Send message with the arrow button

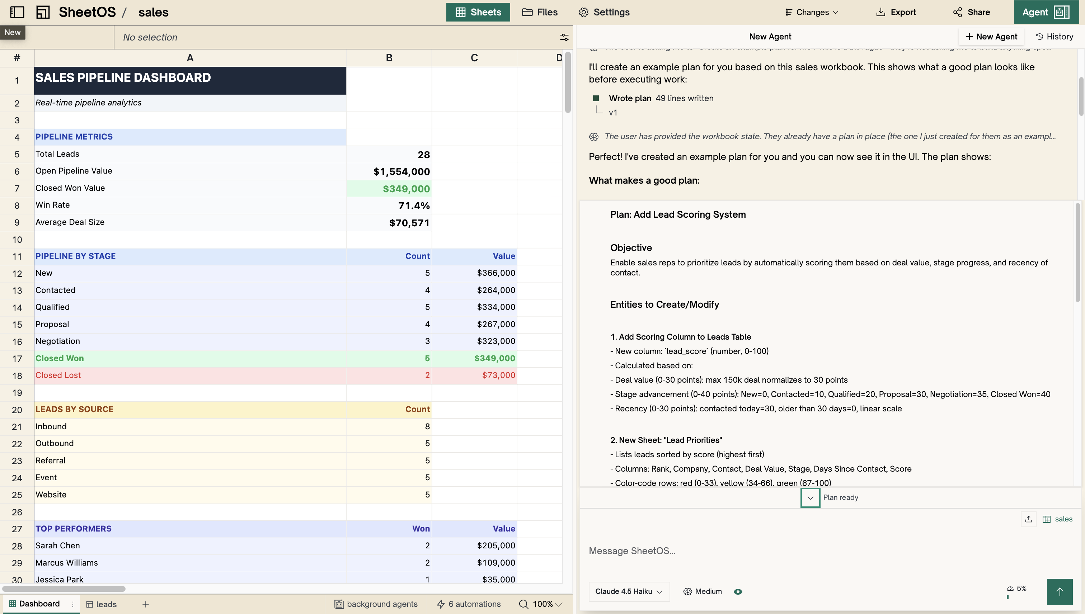click(x=1059, y=592)
